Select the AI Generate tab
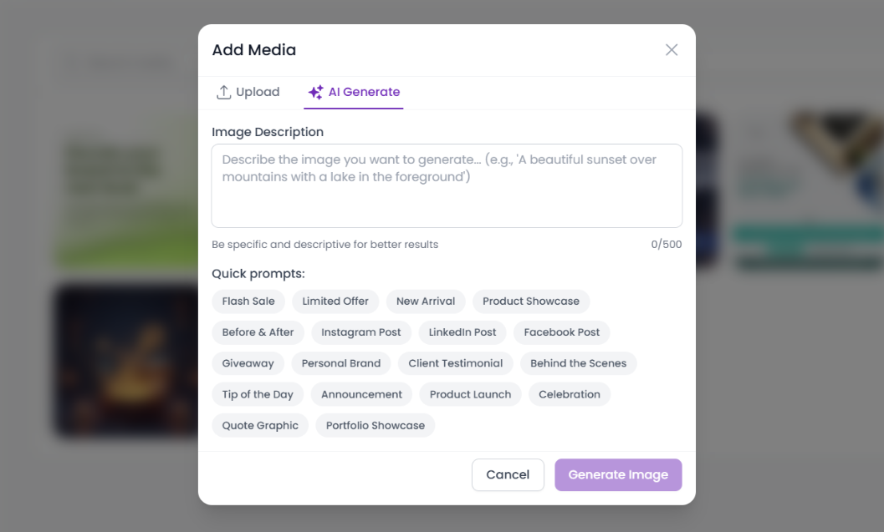 (x=354, y=93)
